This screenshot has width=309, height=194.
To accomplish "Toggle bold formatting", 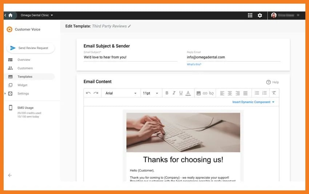I will [167, 93].
